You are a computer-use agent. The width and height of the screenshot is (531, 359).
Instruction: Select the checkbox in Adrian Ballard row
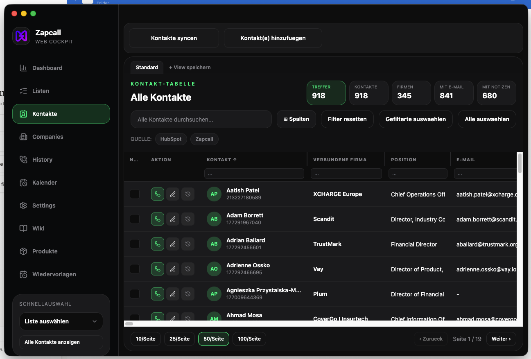(135, 244)
